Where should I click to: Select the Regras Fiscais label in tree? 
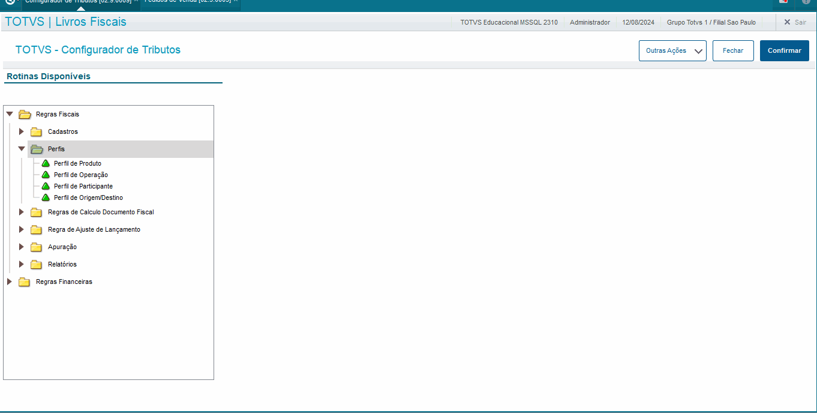click(x=58, y=114)
